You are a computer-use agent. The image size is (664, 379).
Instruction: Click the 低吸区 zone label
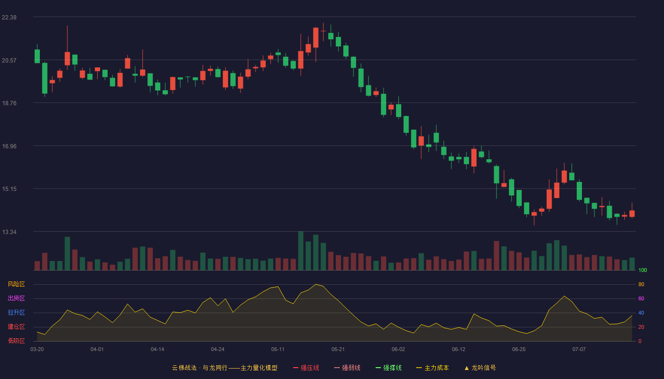point(16,341)
